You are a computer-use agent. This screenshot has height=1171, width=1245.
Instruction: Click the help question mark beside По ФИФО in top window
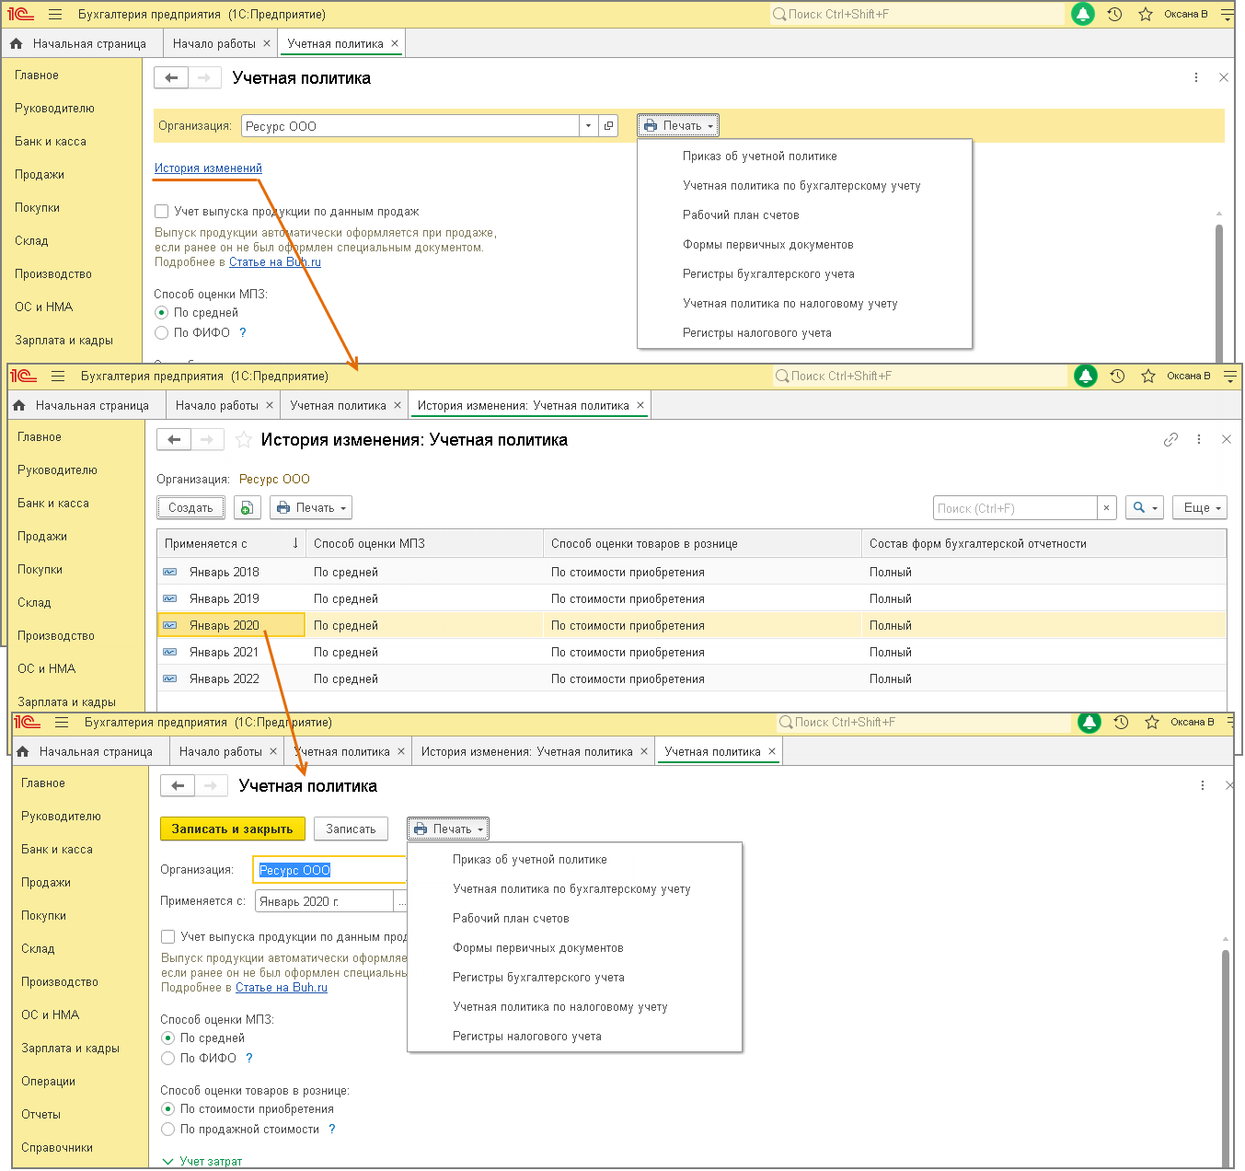click(x=243, y=333)
